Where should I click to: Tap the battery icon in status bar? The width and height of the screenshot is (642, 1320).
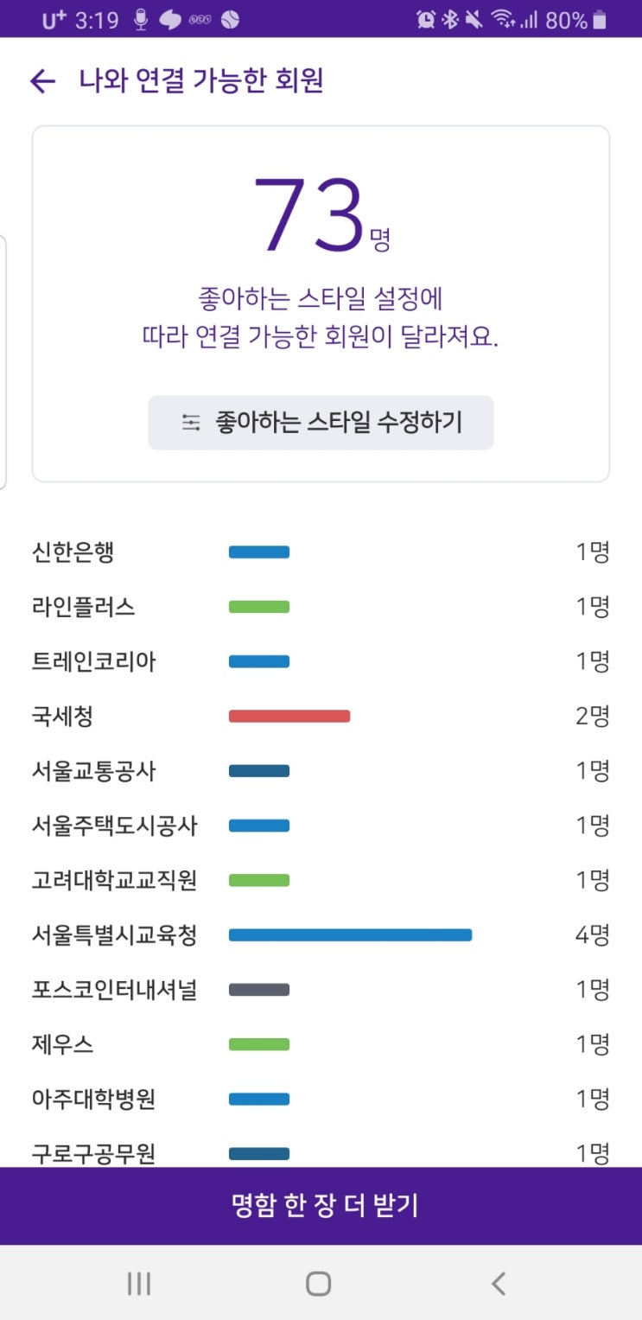pos(600,19)
